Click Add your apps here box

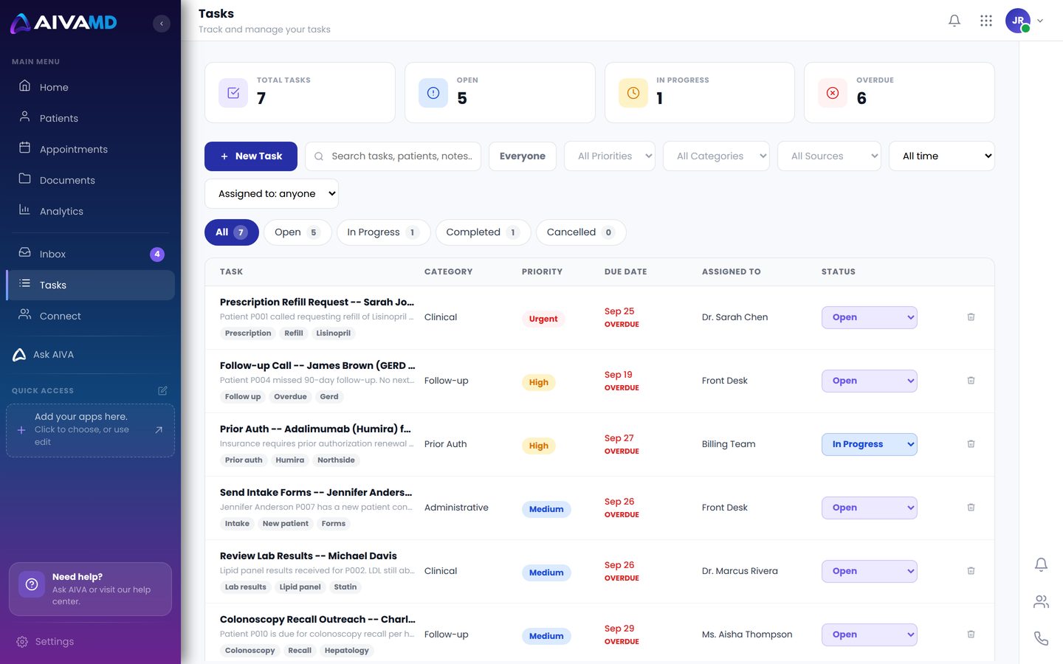click(x=90, y=430)
